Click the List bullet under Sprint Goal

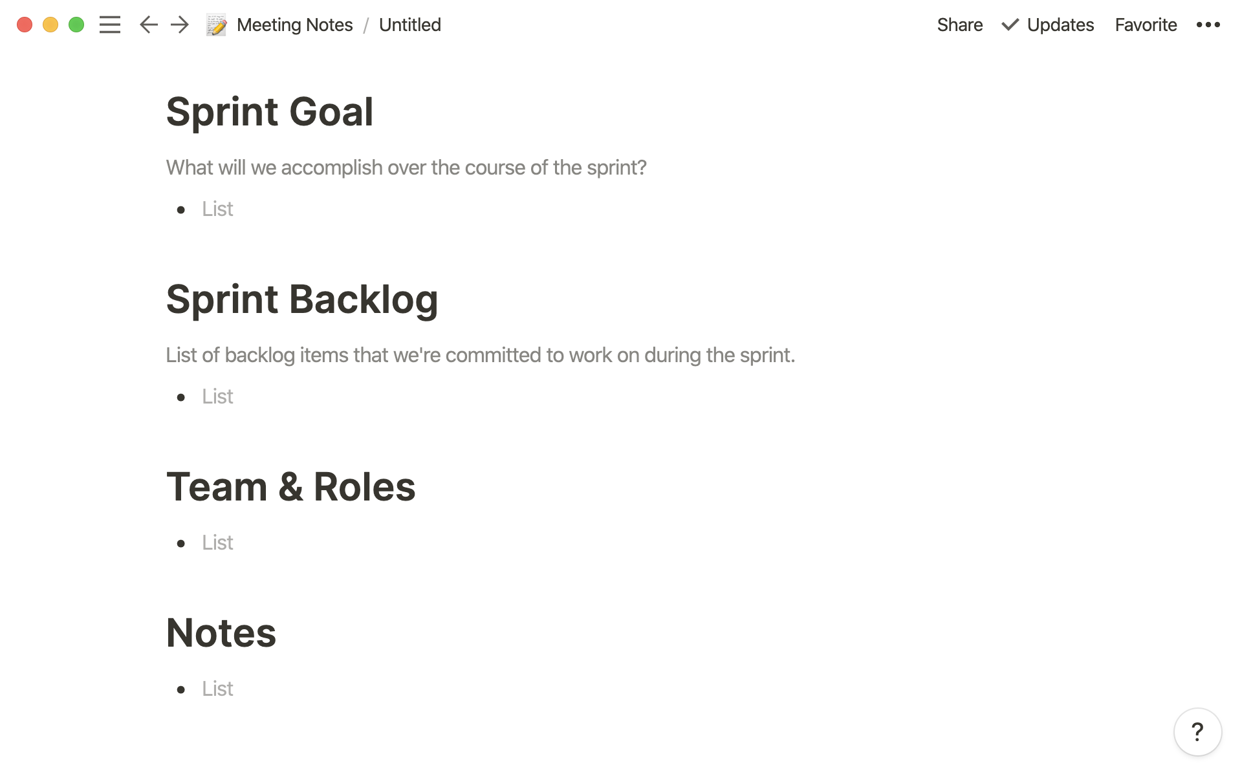(x=217, y=208)
